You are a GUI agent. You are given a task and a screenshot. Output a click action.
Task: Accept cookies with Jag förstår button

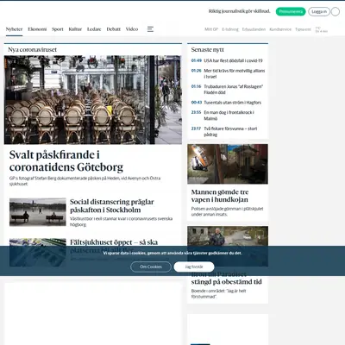[x=194, y=267]
